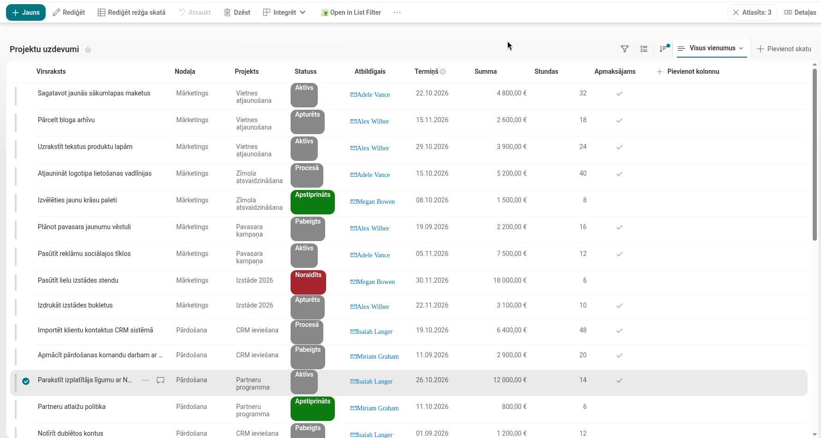Click the vertical scrollbar thumb

815,154
